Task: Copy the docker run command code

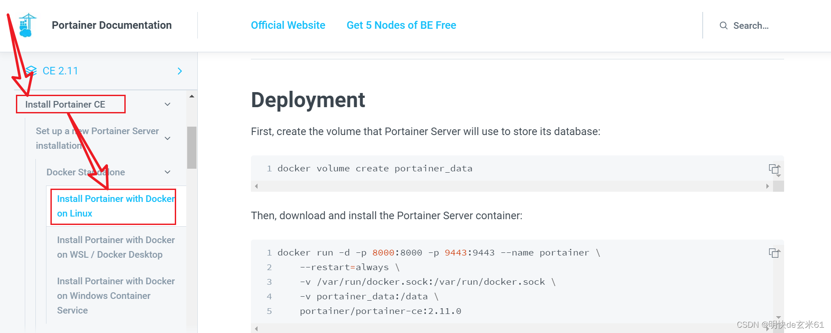Action: click(x=774, y=253)
